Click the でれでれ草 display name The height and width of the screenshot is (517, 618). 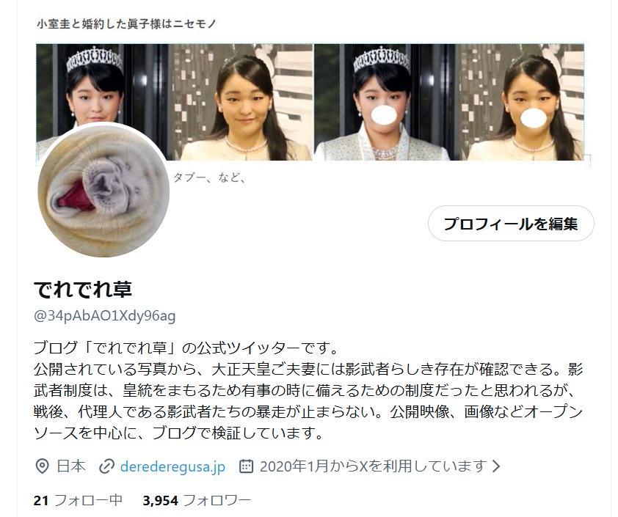tap(83, 290)
